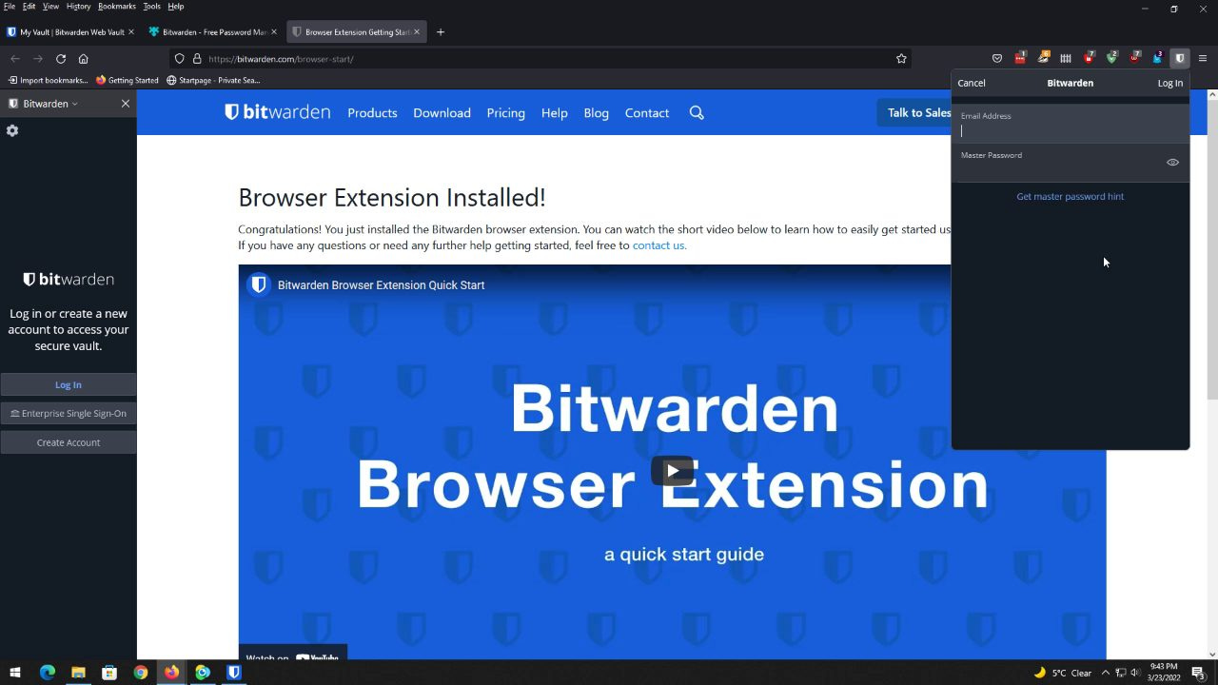The width and height of the screenshot is (1218, 685).
Task: Click Log In in the popup header
Action: click(x=1169, y=83)
